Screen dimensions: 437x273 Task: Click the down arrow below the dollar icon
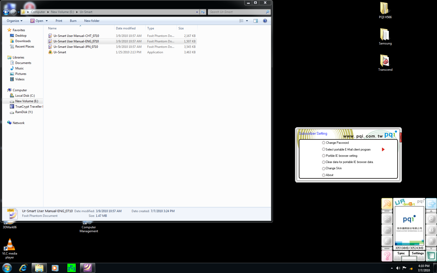pos(431,248)
